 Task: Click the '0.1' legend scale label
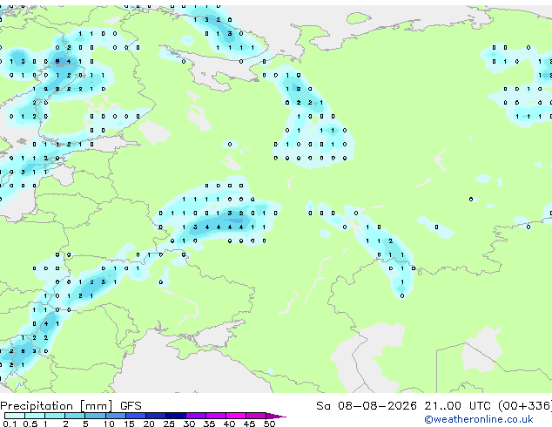click(x=10, y=424)
